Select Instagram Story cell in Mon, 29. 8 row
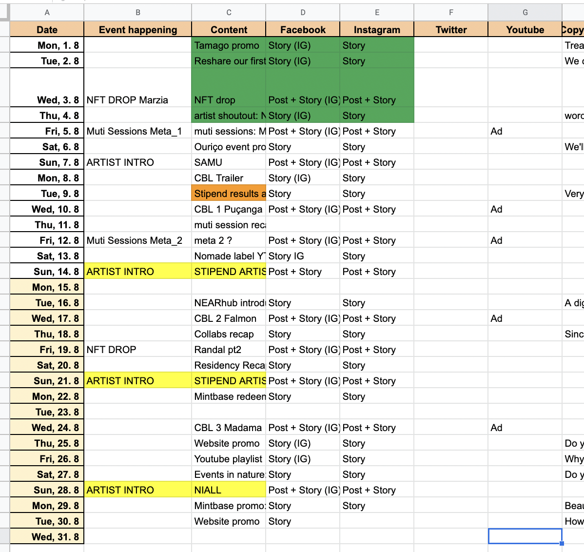This screenshot has height=552, width=584. pyautogui.click(x=377, y=506)
